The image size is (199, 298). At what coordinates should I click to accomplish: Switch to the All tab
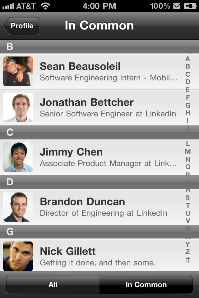[x=53, y=285]
